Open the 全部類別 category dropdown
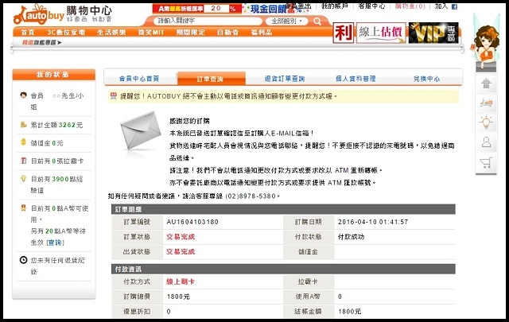The width and height of the screenshot is (509, 322). [x=287, y=21]
